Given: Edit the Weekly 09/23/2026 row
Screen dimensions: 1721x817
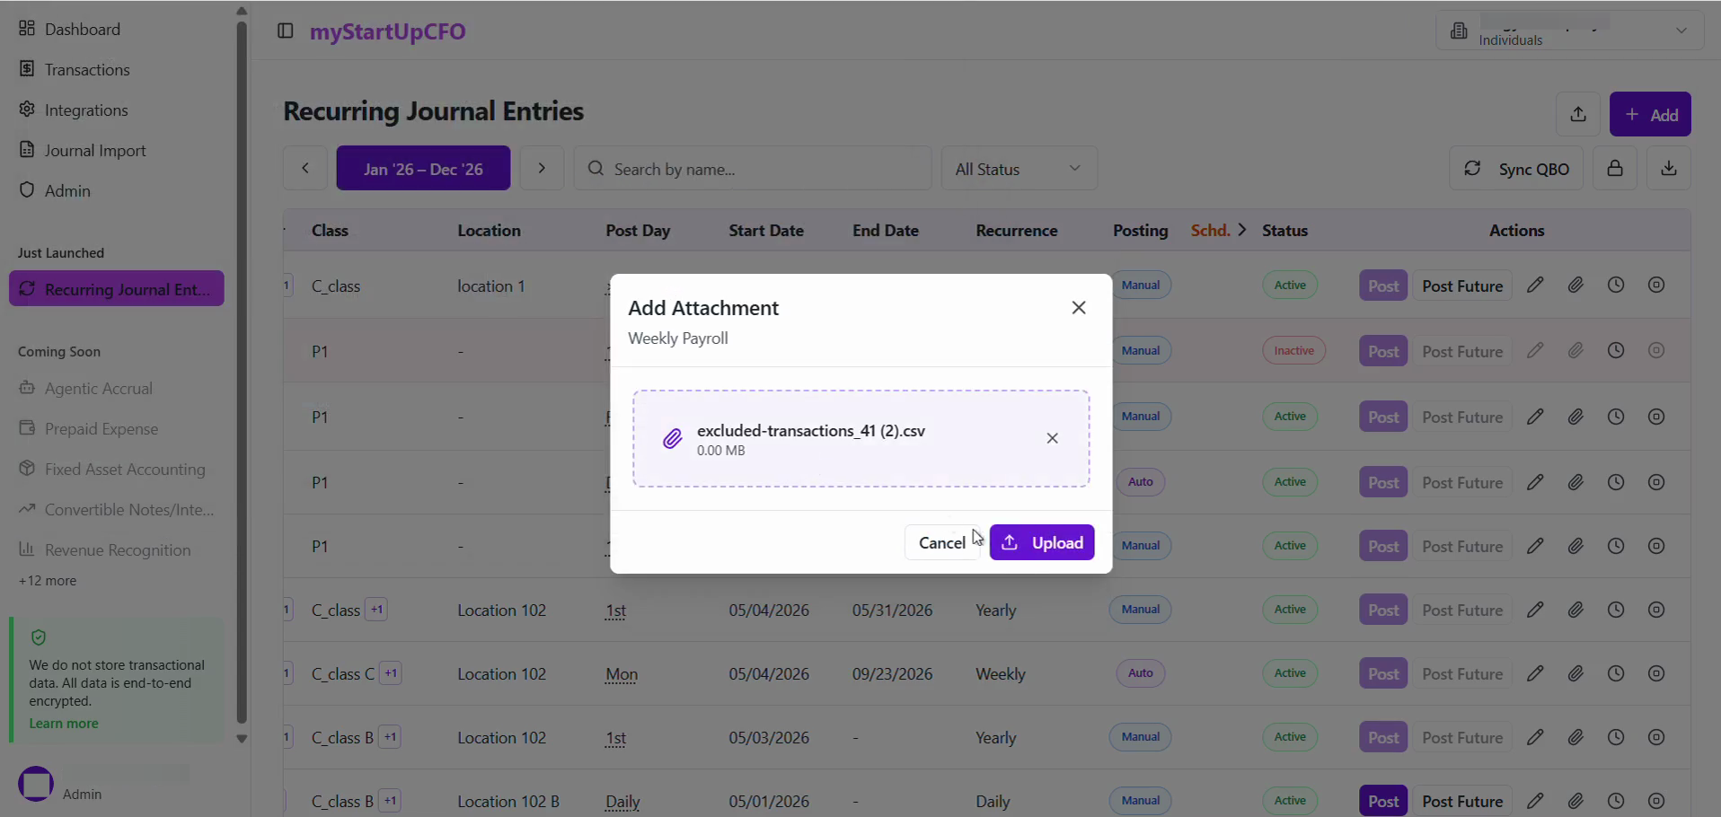Looking at the screenshot, I should 1535,673.
